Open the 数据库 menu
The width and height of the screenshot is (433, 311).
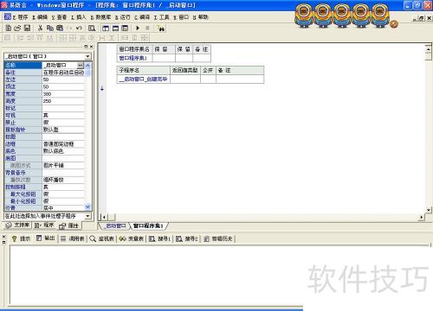(100, 17)
